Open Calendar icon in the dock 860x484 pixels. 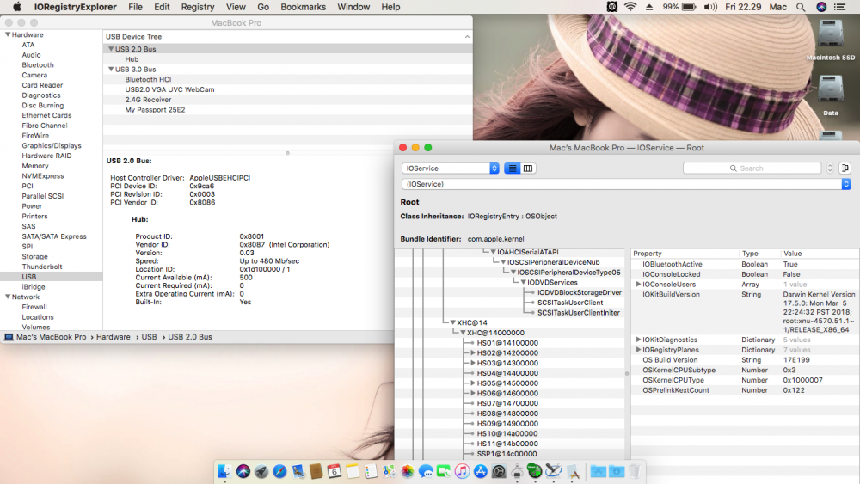(x=334, y=471)
